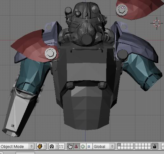
Task: Click the 3D cursor crosshair in the viewport
Action: coord(157,23)
